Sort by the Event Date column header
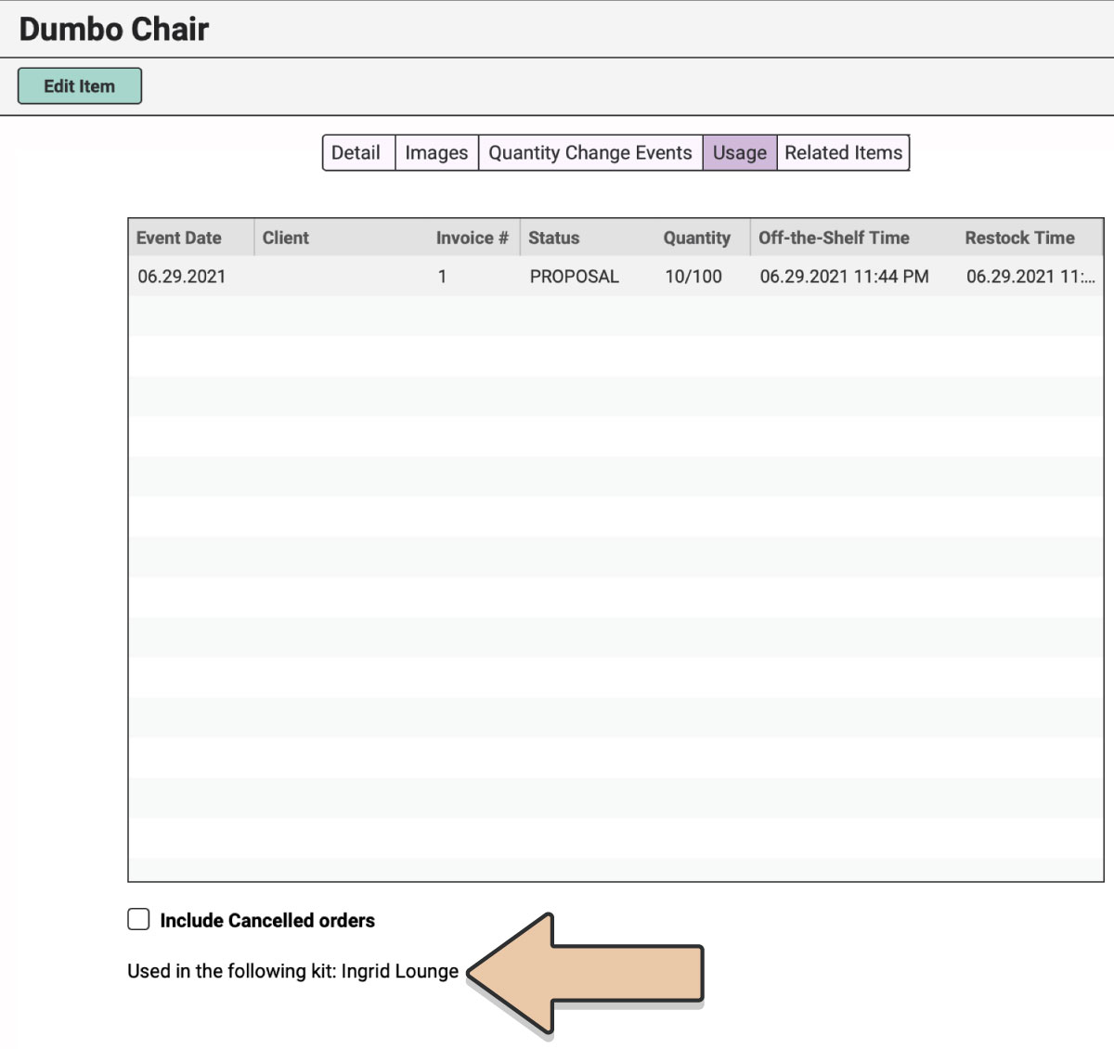The width and height of the screenshot is (1114, 1049). click(179, 238)
